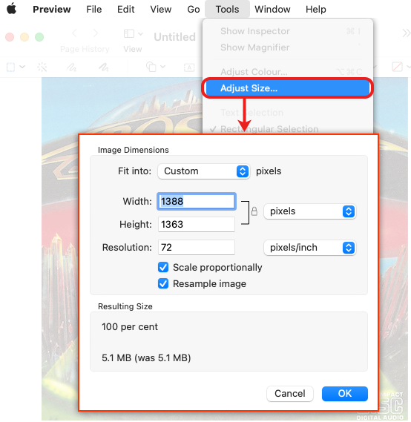Toggle Resample image checkbox

coord(163,283)
